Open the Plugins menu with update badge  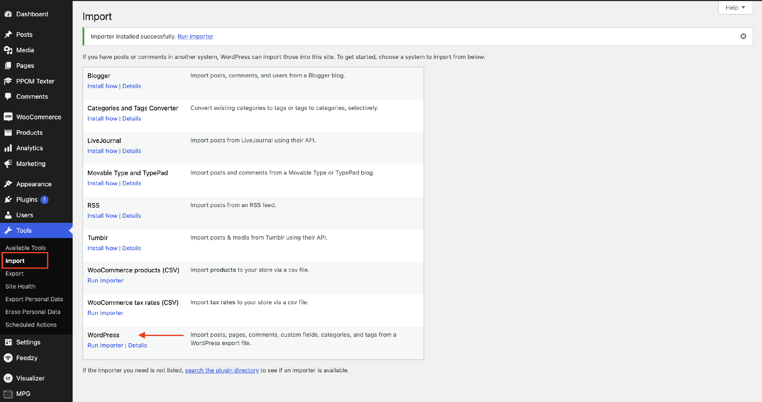(27, 199)
